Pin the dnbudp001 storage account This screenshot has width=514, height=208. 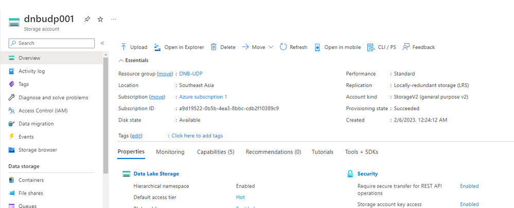87,19
